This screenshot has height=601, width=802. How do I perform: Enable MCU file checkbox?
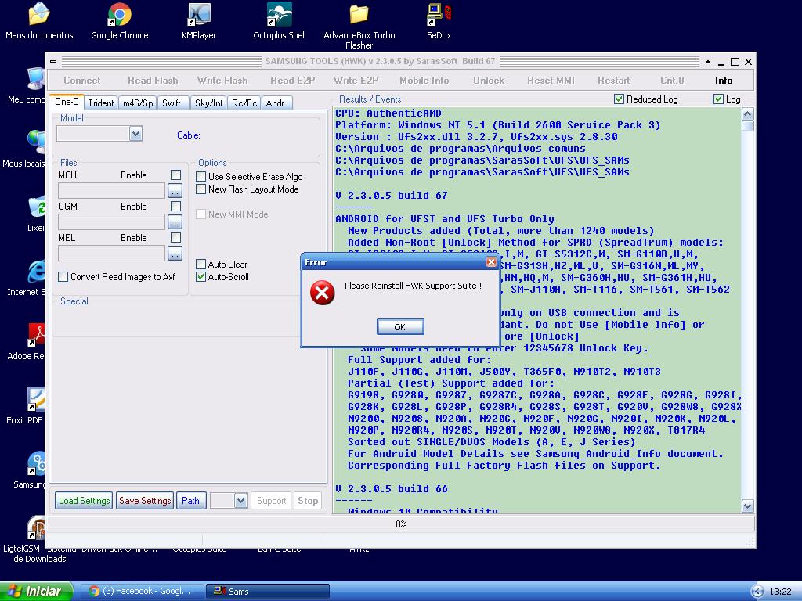tap(175, 175)
